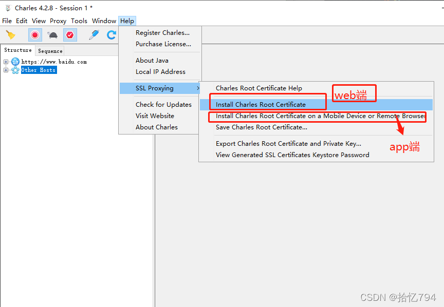
Task: Choose Save Charles Root Certificate...
Action: tap(316, 127)
